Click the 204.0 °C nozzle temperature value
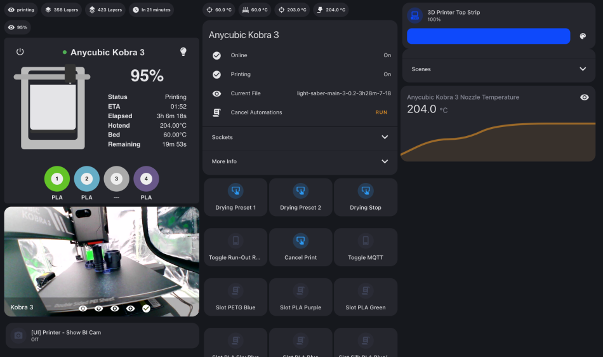The height and width of the screenshot is (357, 603). 427,109
